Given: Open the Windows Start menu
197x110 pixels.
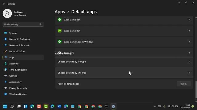Looking at the screenshot, I should coord(5,107).
